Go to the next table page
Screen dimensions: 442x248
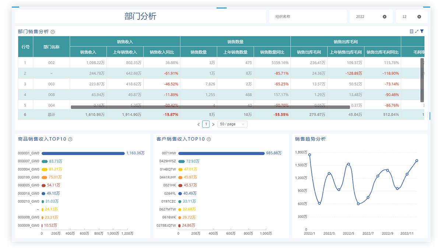213,125
